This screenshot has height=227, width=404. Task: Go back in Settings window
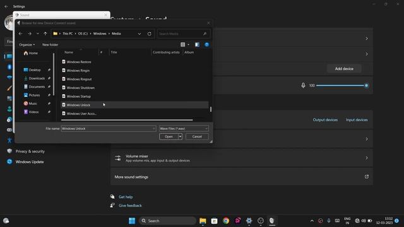pyautogui.click(x=6, y=6)
